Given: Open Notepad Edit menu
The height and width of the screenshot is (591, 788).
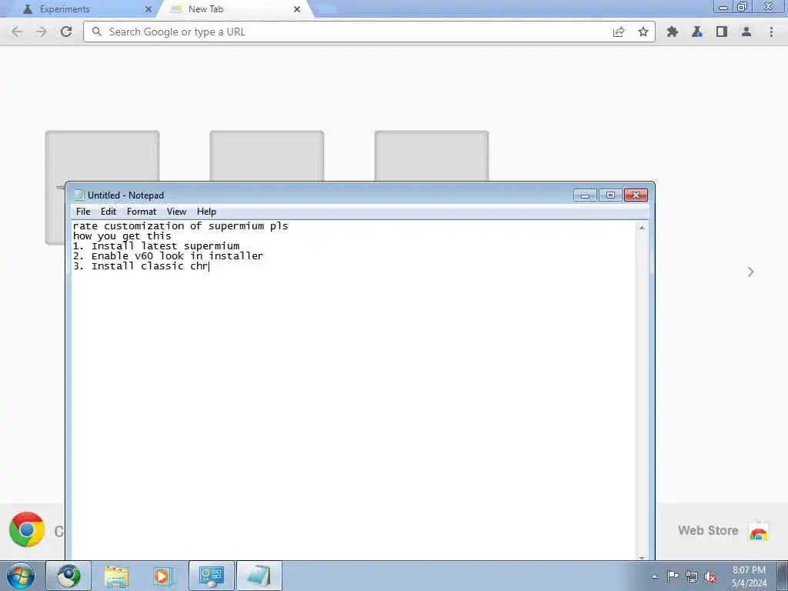Looking at the screenshot, I should point(108,212).
